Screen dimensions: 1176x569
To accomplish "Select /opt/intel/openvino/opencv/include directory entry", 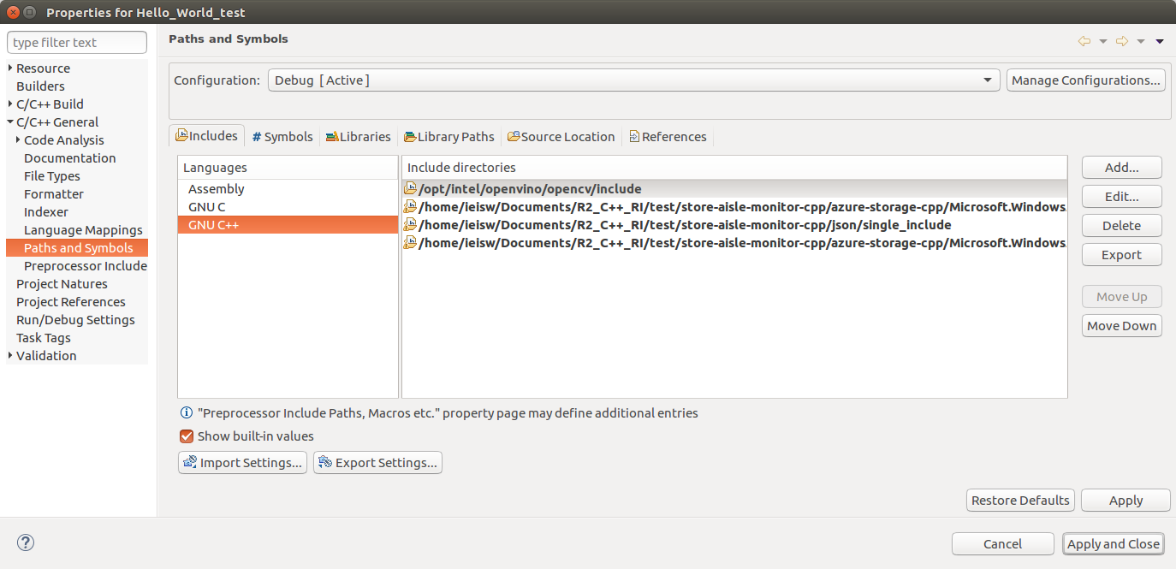I will point(734,188).
